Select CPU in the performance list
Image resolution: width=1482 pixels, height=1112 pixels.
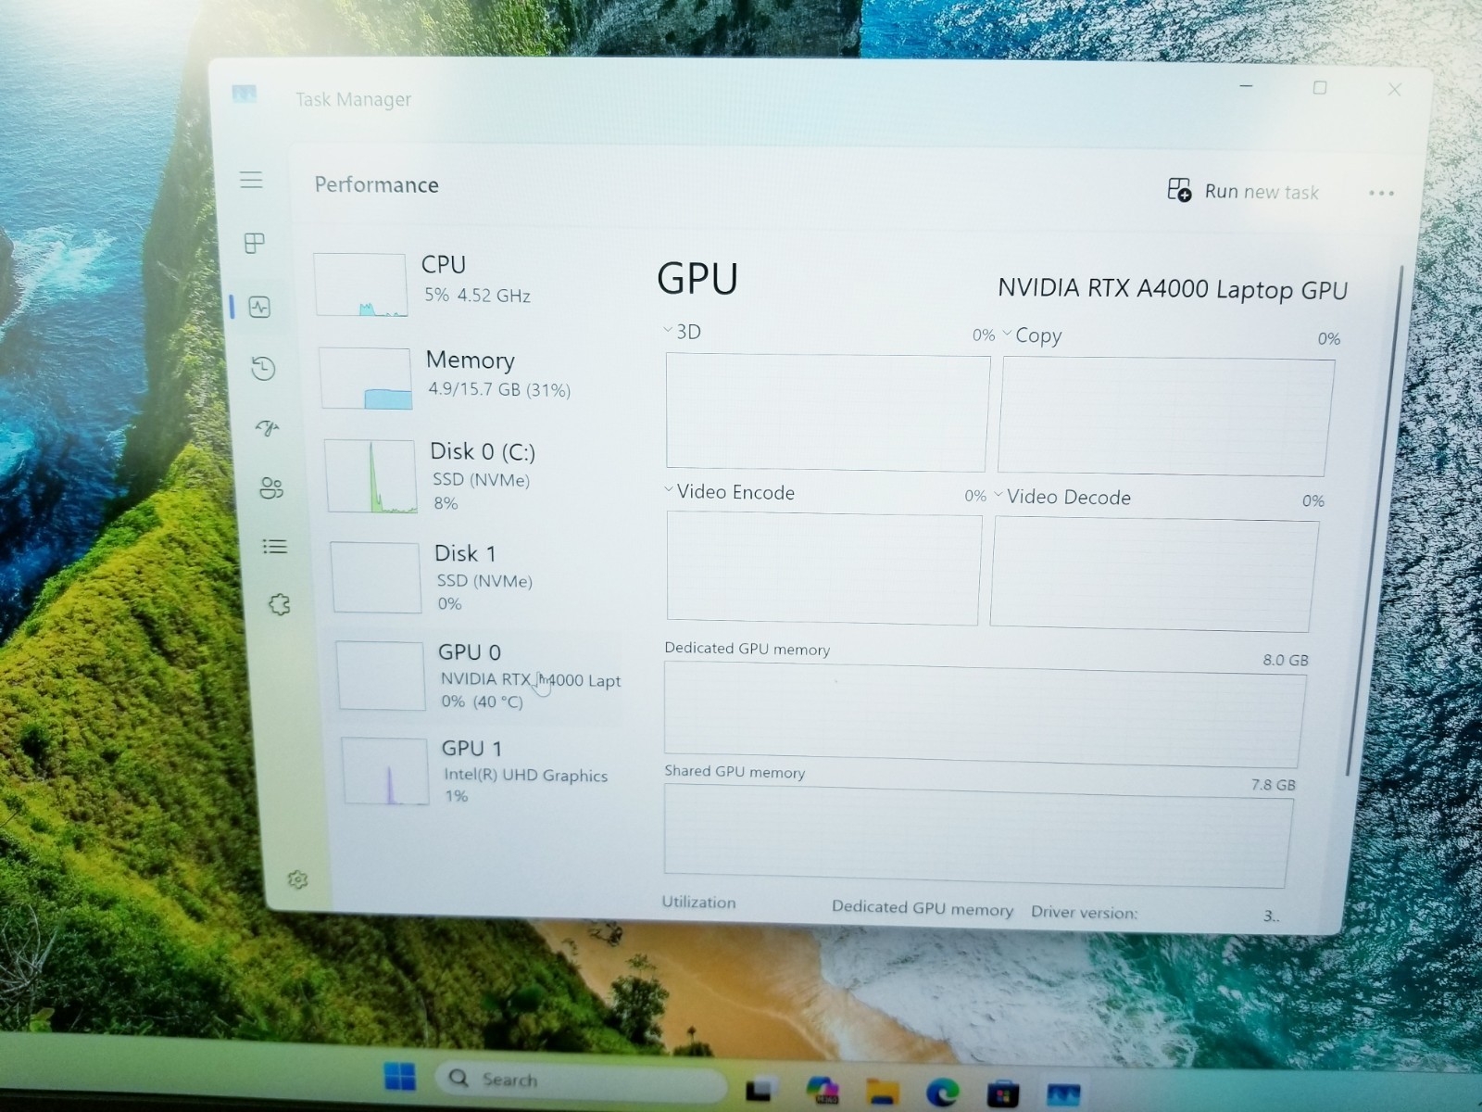point(468,284)
